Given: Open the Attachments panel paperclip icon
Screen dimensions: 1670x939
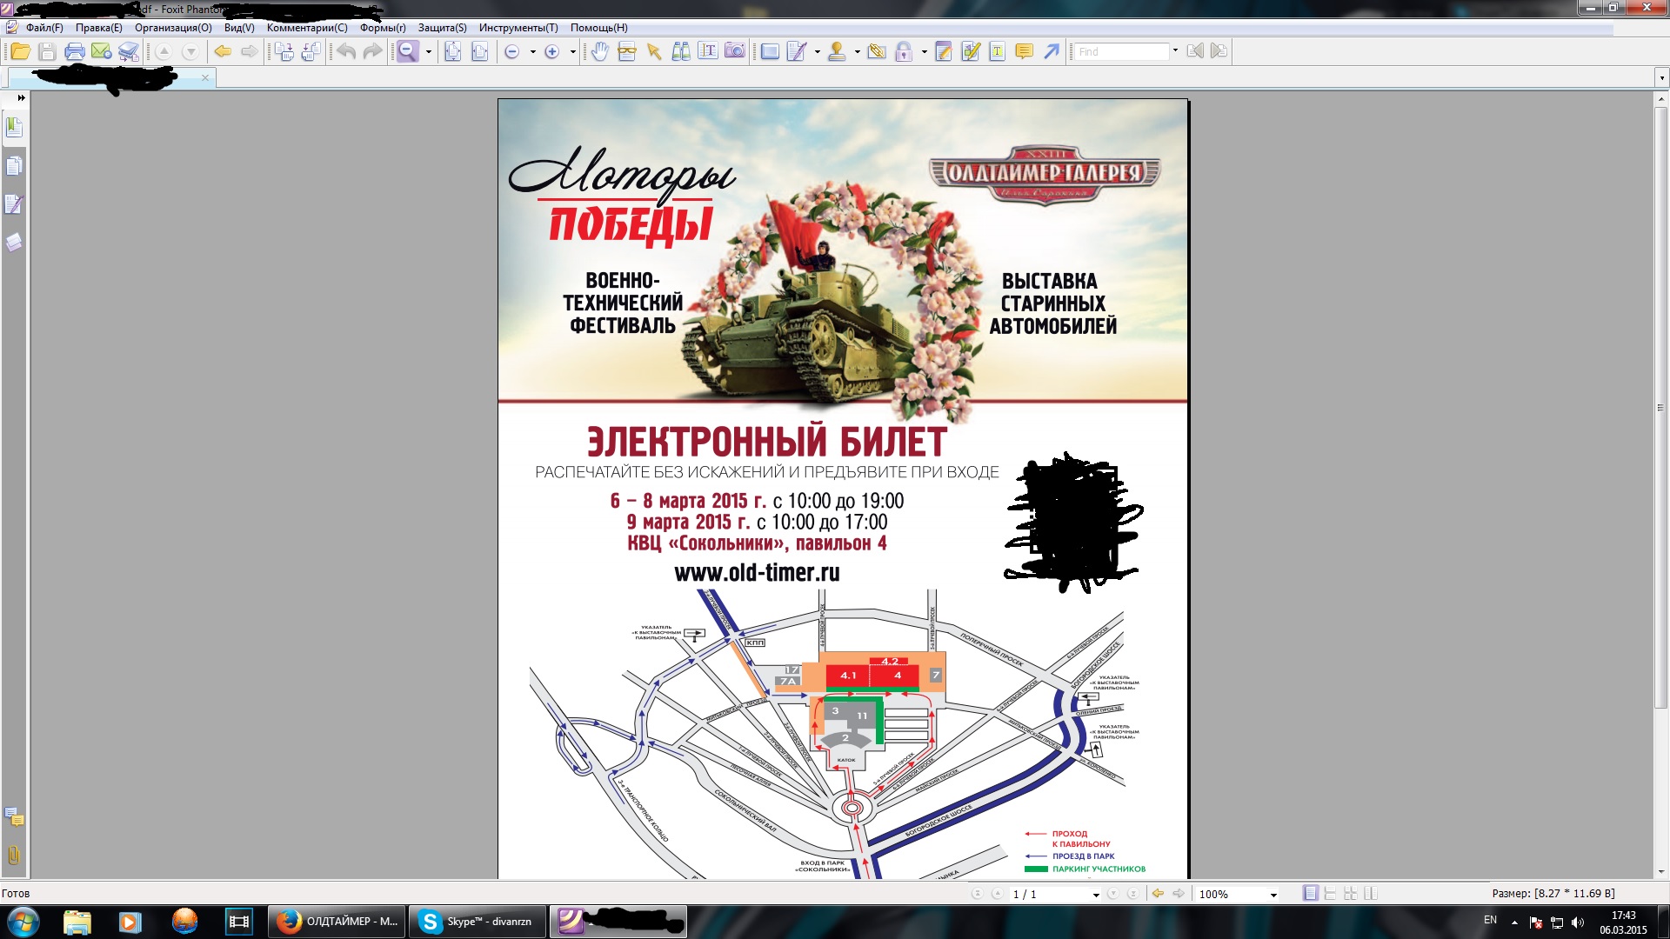Looking at the screenshot, I should tap(14, 855).
